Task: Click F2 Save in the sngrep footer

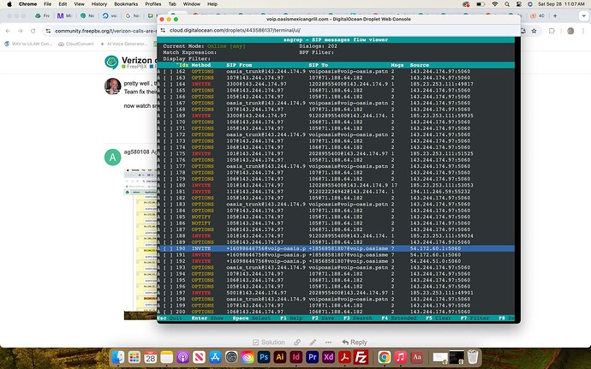Action: (x=323, y=318)
